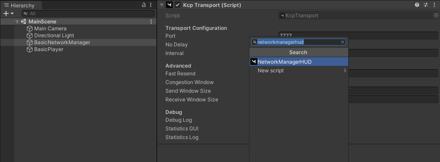This screenshot has height=162, width=440.
Task: Click the Hierarchy search field
Action: tap(88, 13)
